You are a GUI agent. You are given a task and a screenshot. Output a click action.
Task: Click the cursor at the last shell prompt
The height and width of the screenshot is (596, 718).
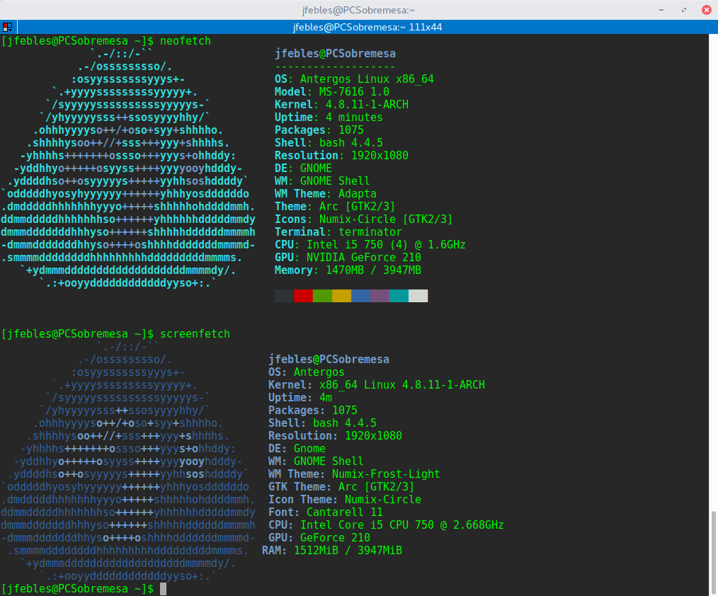tap(163, 589)
